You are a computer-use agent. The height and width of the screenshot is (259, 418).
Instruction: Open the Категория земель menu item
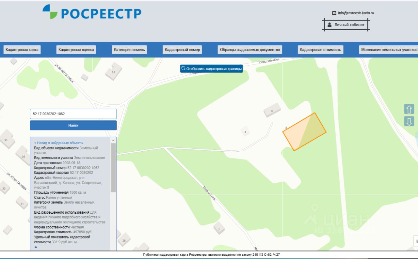click(x=129, y=50)
